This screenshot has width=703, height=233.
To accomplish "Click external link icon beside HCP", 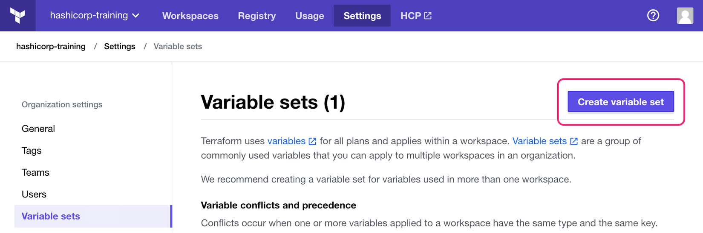I will tap(428, 16).
